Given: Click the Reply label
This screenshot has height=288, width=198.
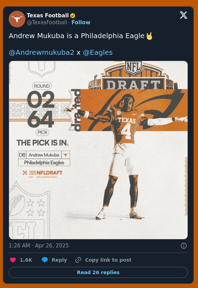Looking at the screenshot, I should point(59,260).
